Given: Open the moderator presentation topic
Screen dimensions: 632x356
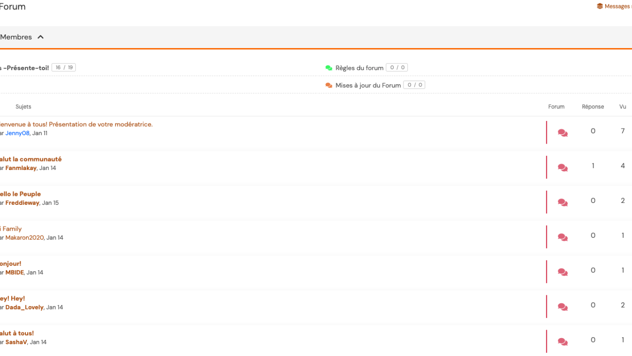Looking at the screenshot, I should click(76, 124).
